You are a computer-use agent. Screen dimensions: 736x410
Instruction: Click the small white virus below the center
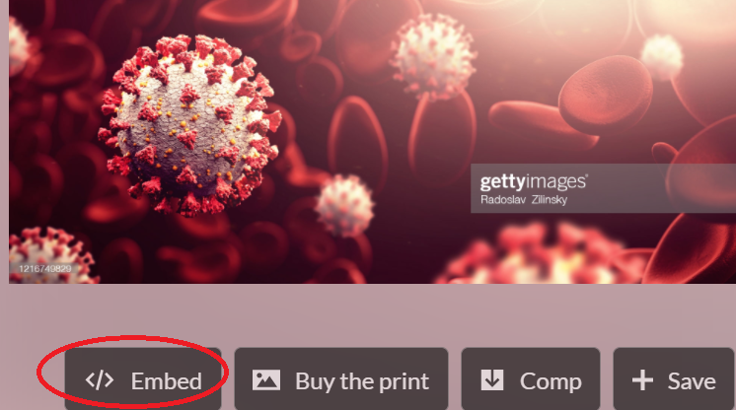[x=345, y=205]
